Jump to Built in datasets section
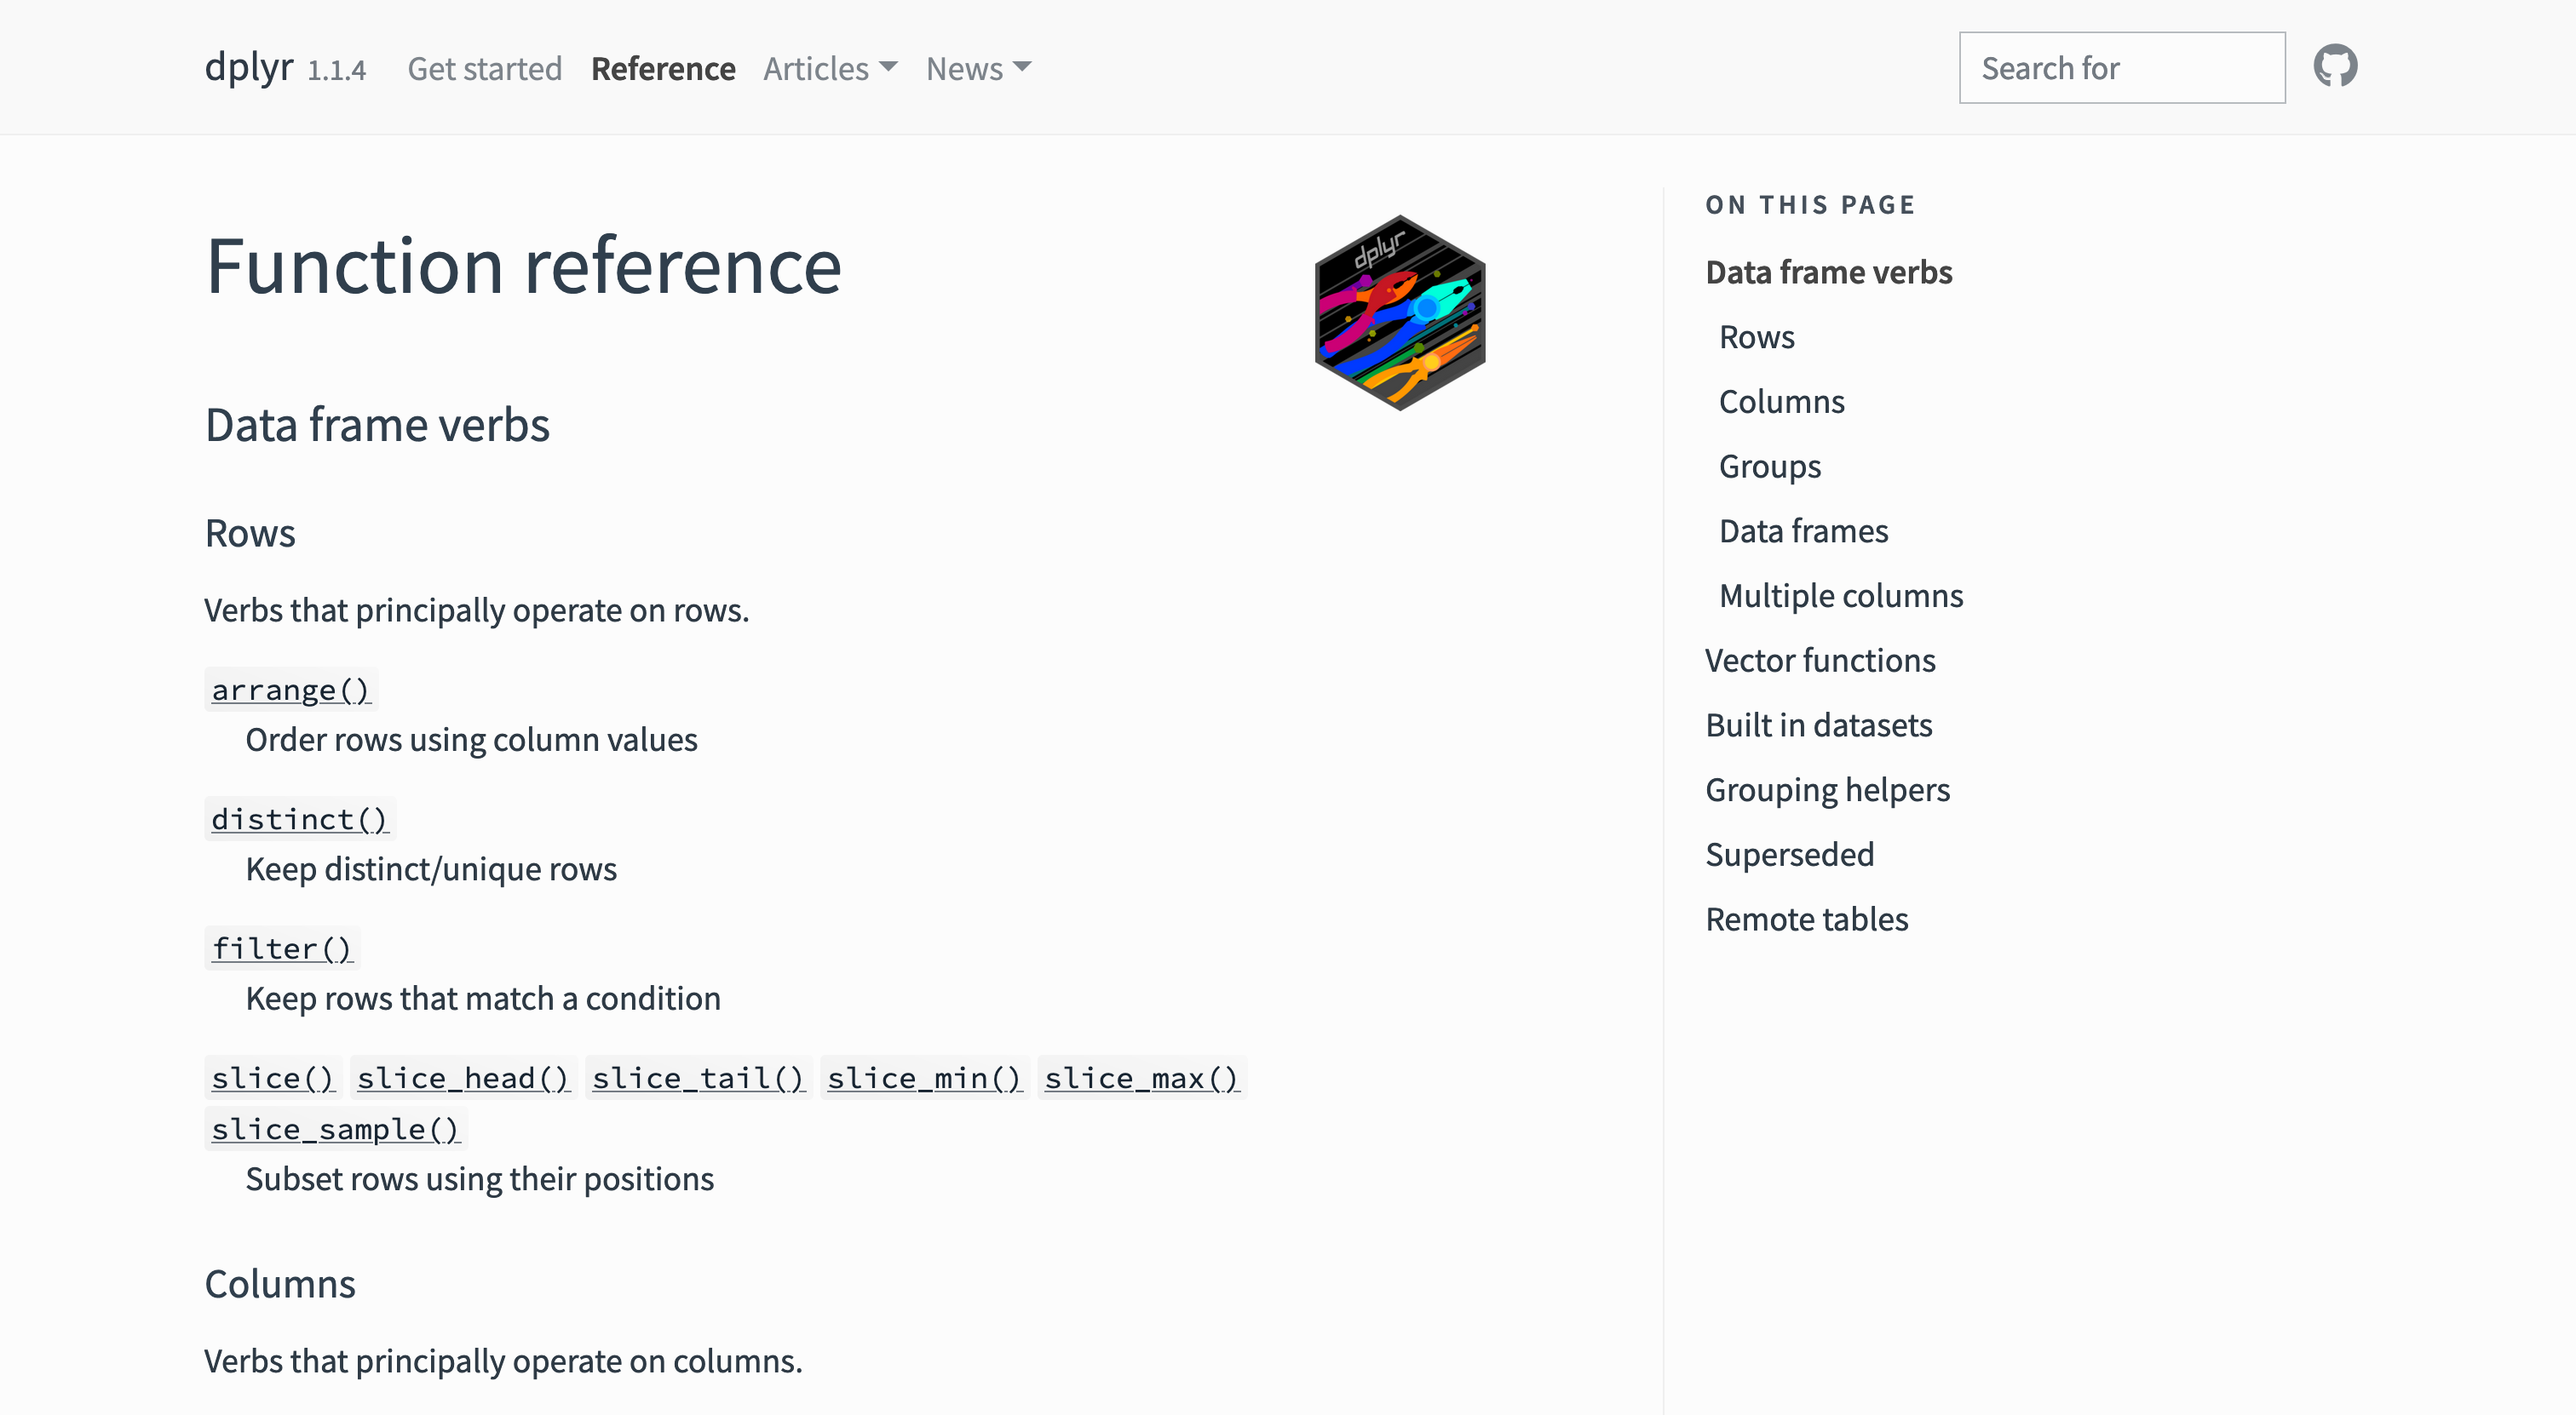Image resolution: width=2576 pixels, height=1415 pixels. pyautogui.click(x=1819, y=725)
